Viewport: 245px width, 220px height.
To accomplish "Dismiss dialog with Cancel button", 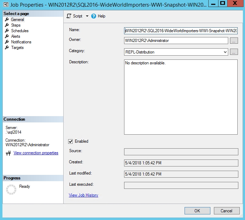I will click(x=226, y=211).
